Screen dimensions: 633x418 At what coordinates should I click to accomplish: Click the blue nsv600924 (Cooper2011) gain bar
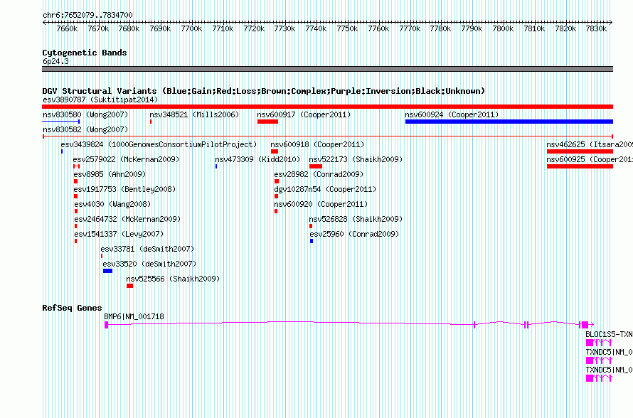coord(509,122)
